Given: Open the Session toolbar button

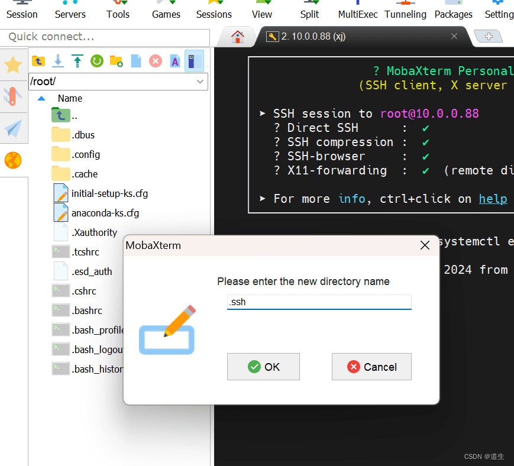Looking at the screenshot, I should pyautogui.click(x=22, y=11).
